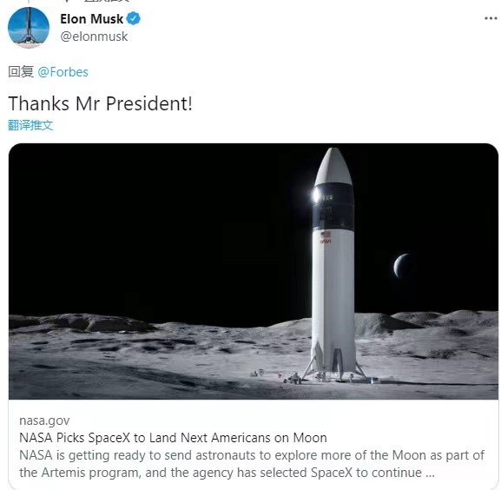Click the lunar rover beside the lander
This screenshot has height=490, width=501.
pyautogui.click(x=293, y=379)
